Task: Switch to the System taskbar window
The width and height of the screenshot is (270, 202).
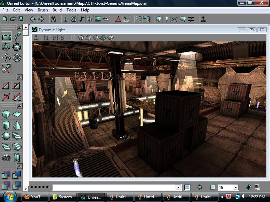Action: tap(63, 197)
